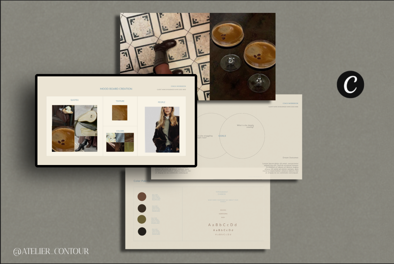The image size is (394, 264).
Task: Select the dark brown palette swatch
Action: tap(142, 208)
